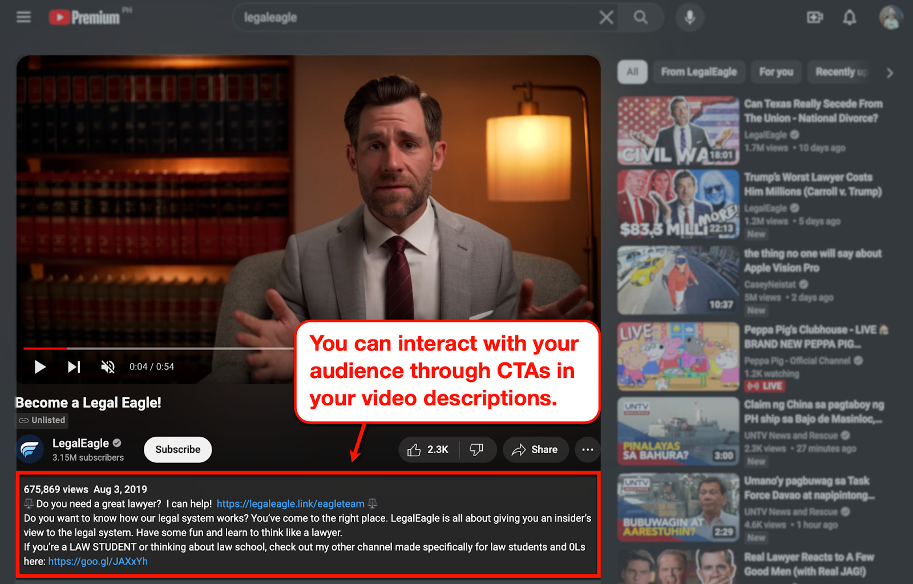Screen dimensions: 913x584
Task: Open Peppa Pig's Clubhouse LIVE title
Action: tap(816, 337)
